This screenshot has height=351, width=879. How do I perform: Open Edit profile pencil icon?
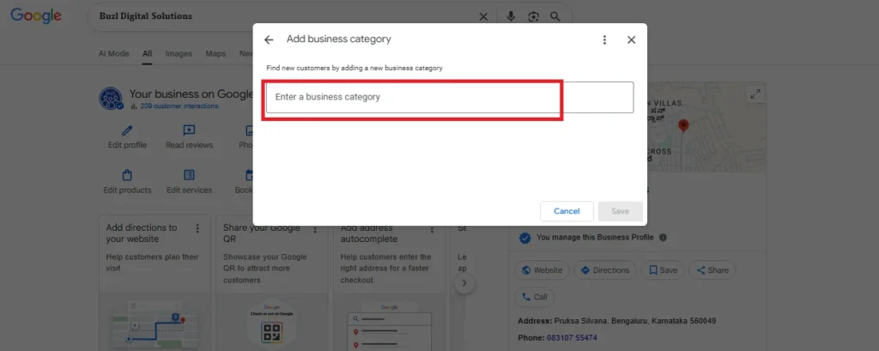[127, 130]
